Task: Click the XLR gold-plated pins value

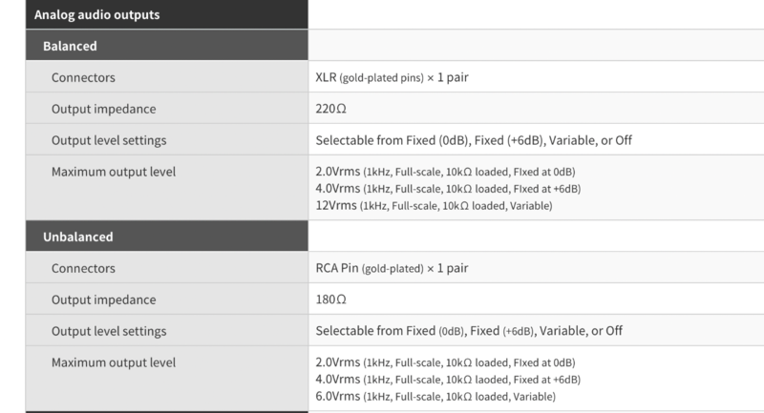Action: (x=392, y=77)
